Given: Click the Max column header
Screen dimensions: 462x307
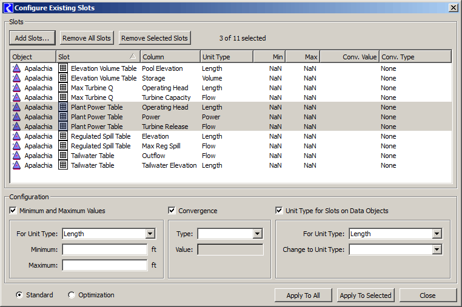Looking at the screenshot, I should [x=303, y=57].
